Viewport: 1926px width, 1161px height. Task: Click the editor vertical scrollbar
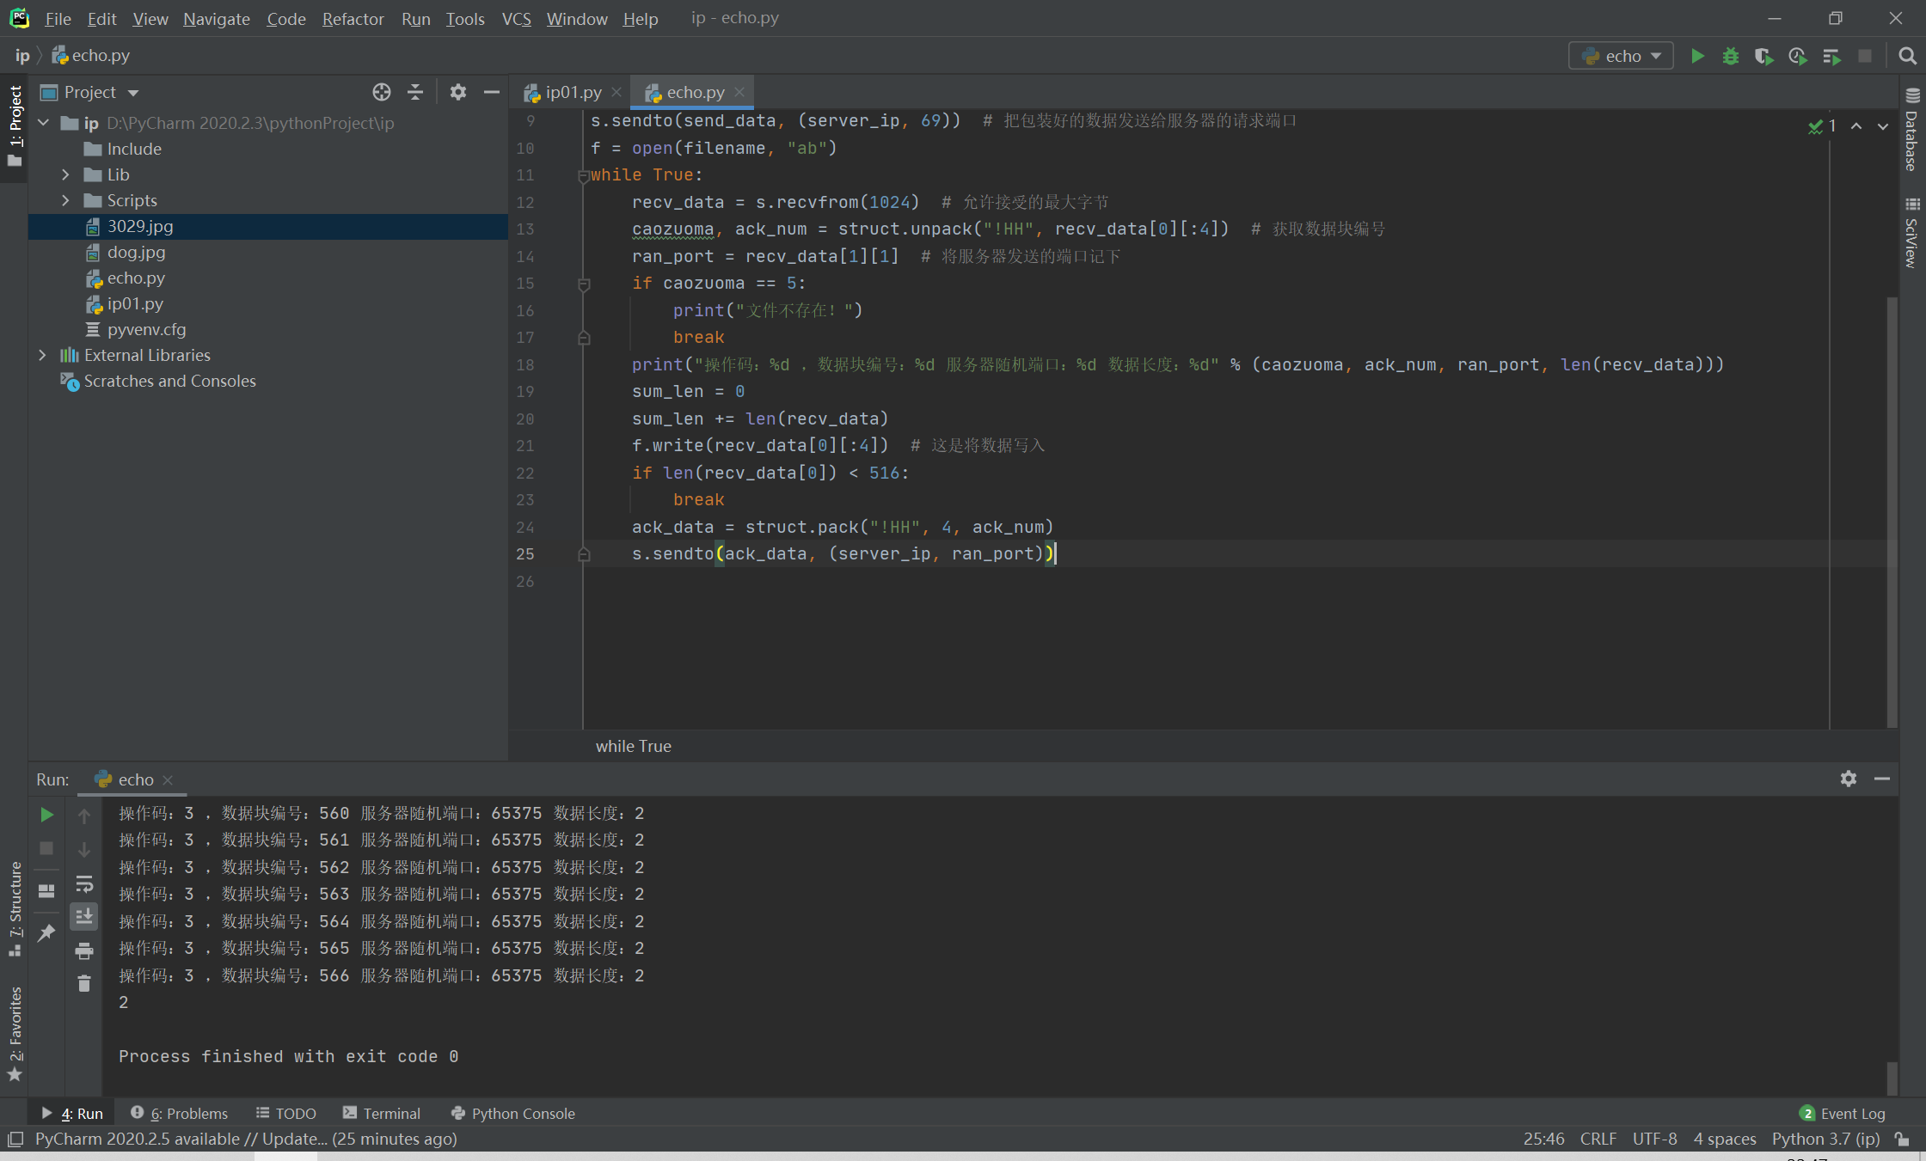coord(1891,511)
